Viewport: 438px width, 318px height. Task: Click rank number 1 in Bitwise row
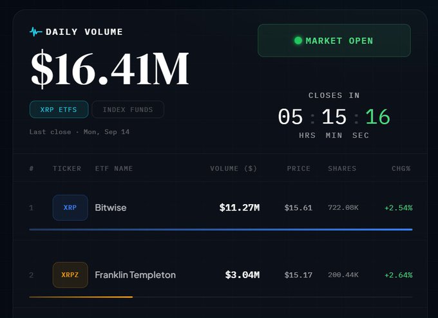[x=32, y=208]
